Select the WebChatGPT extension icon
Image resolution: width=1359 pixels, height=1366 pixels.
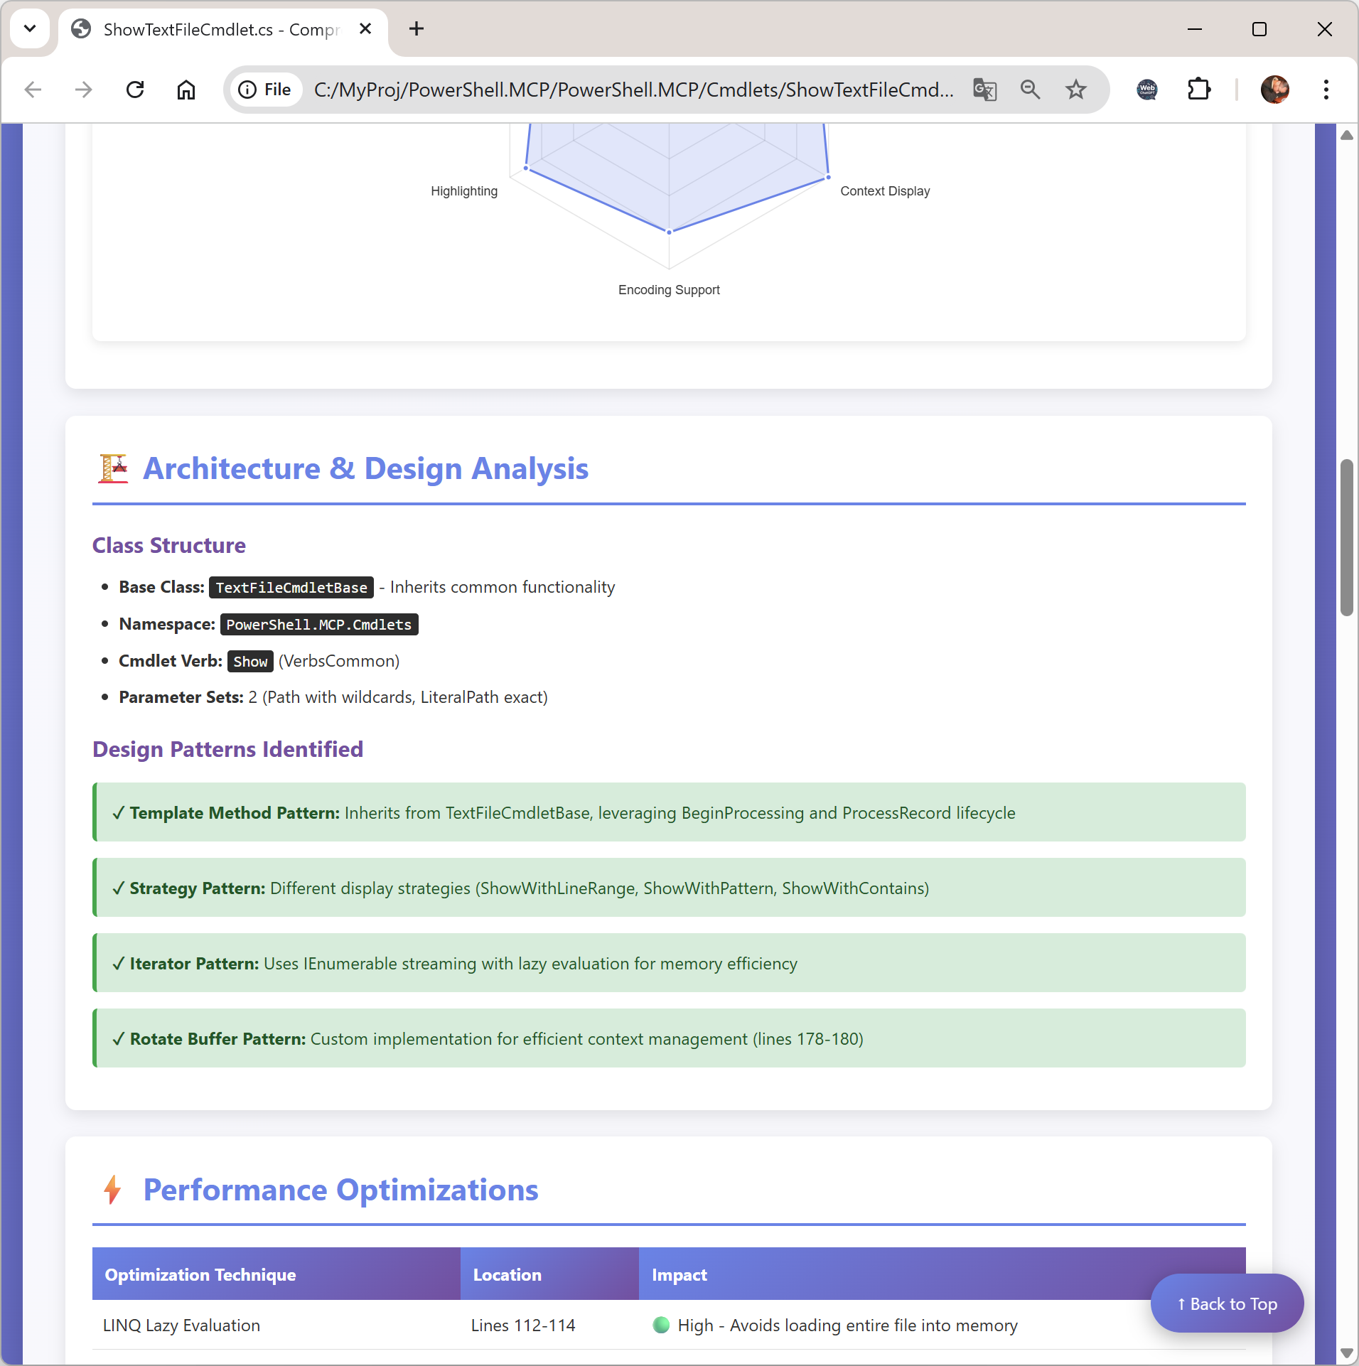(x=1146, y=90)
